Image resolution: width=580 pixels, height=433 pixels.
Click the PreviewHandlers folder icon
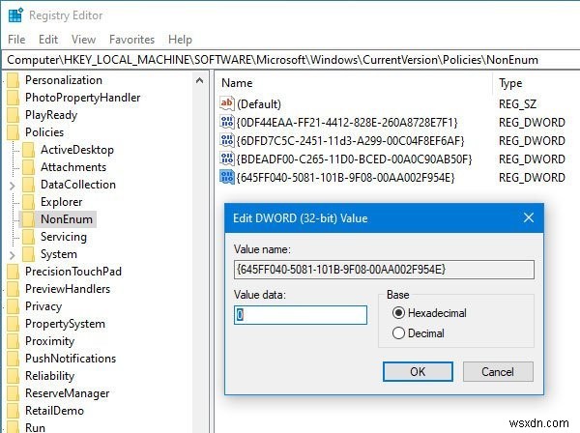click(x=13, y=289)
